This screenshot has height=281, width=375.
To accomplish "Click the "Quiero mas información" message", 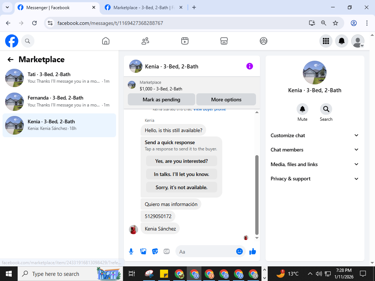I will 171,204.
